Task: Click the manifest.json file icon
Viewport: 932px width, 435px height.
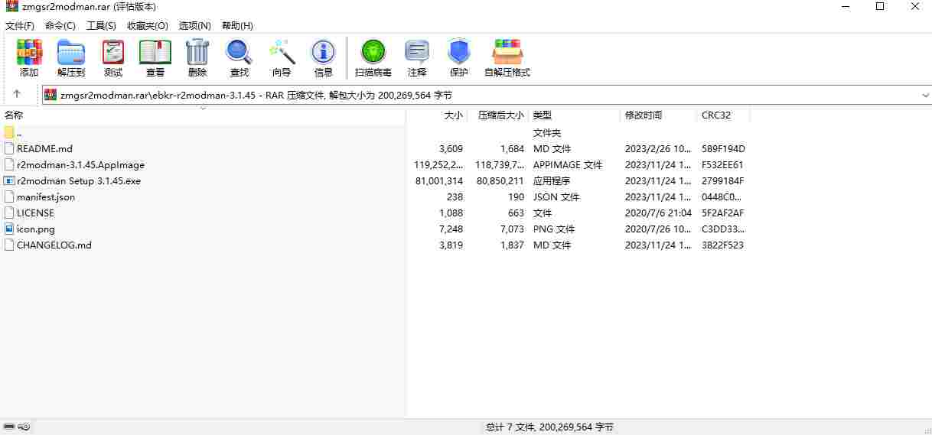Action: click(9, 196)
